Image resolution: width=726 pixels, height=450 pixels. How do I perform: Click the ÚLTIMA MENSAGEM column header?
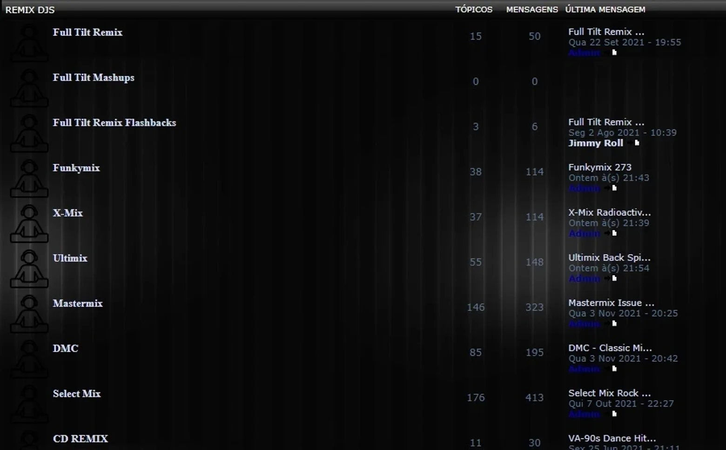click(x=605, y=9)
